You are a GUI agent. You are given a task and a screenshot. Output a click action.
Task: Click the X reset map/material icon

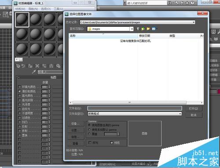(37, 66)
